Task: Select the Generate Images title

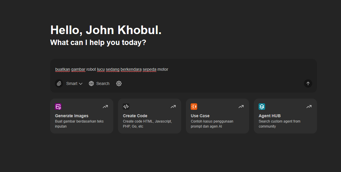Action: click(x=72, y=116)
